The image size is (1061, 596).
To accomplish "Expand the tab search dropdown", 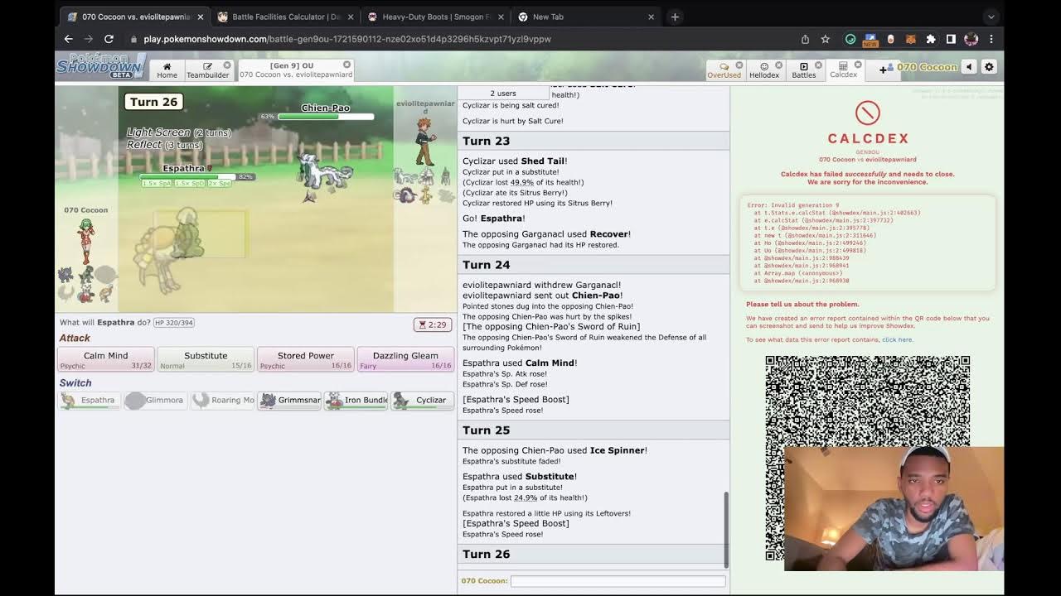I will [991, 17].
